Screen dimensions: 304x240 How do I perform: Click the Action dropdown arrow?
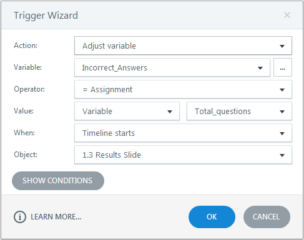tap(282, 46)
